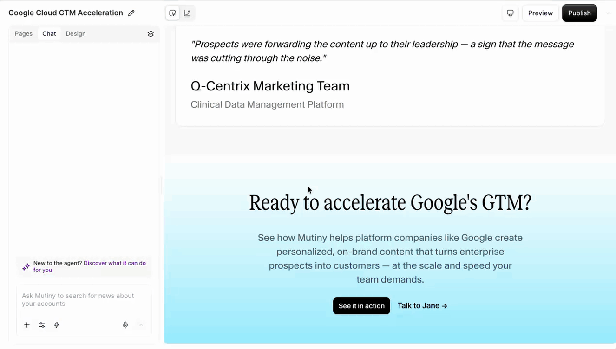Open the analytics chart icon in top toolbar
The height and width of the screenshot is (349, 616).
(x=187, y=13)
